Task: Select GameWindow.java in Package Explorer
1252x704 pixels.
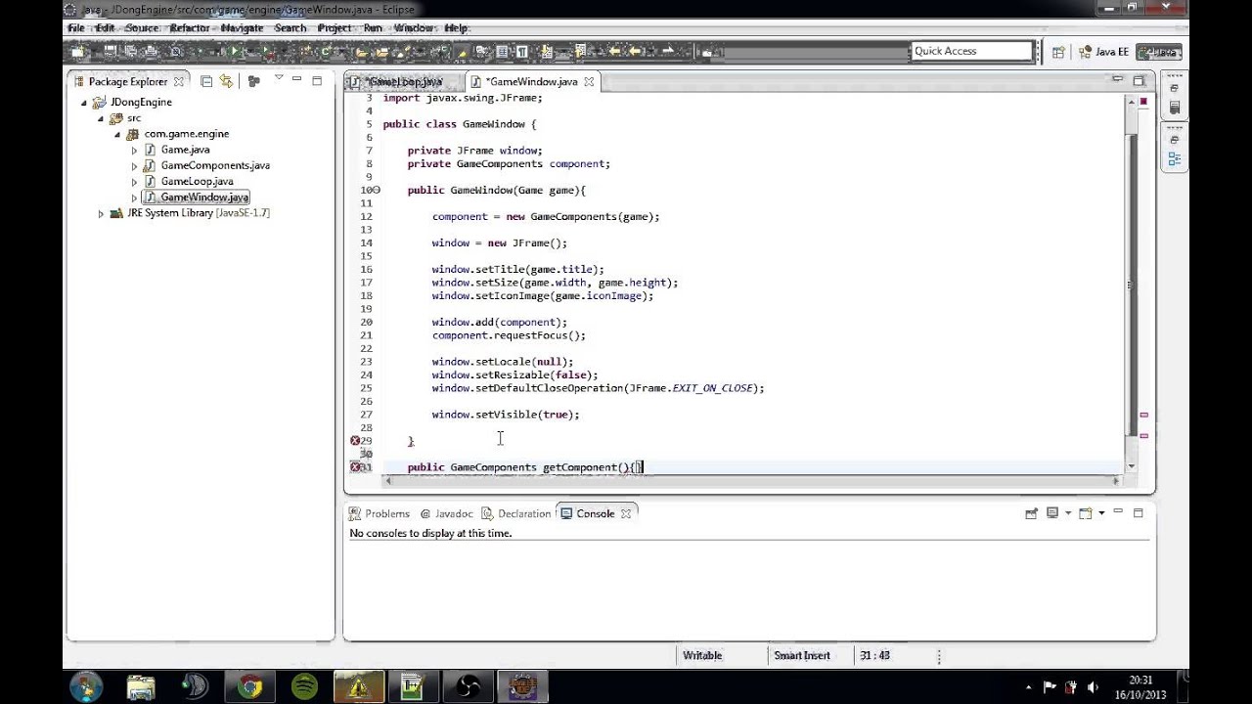Action: point(204,198)
